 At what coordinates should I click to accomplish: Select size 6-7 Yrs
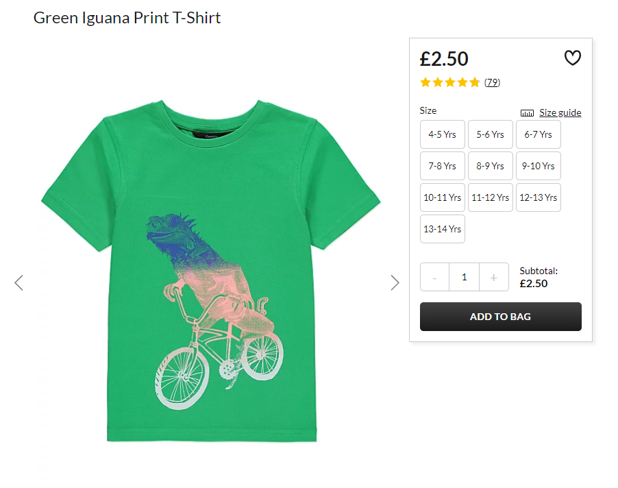[x=539, y=134]
